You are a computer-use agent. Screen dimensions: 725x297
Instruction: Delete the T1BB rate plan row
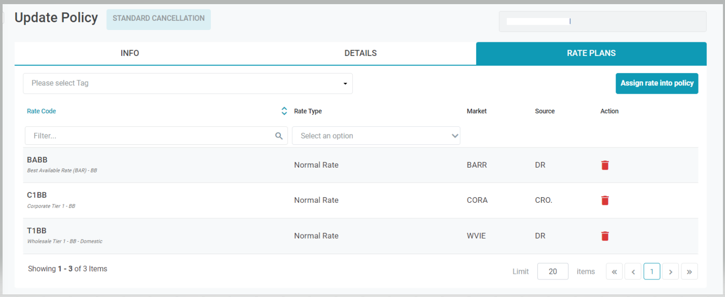[605, 236]
